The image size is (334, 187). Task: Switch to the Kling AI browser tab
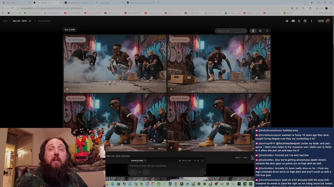coord(78,3)
